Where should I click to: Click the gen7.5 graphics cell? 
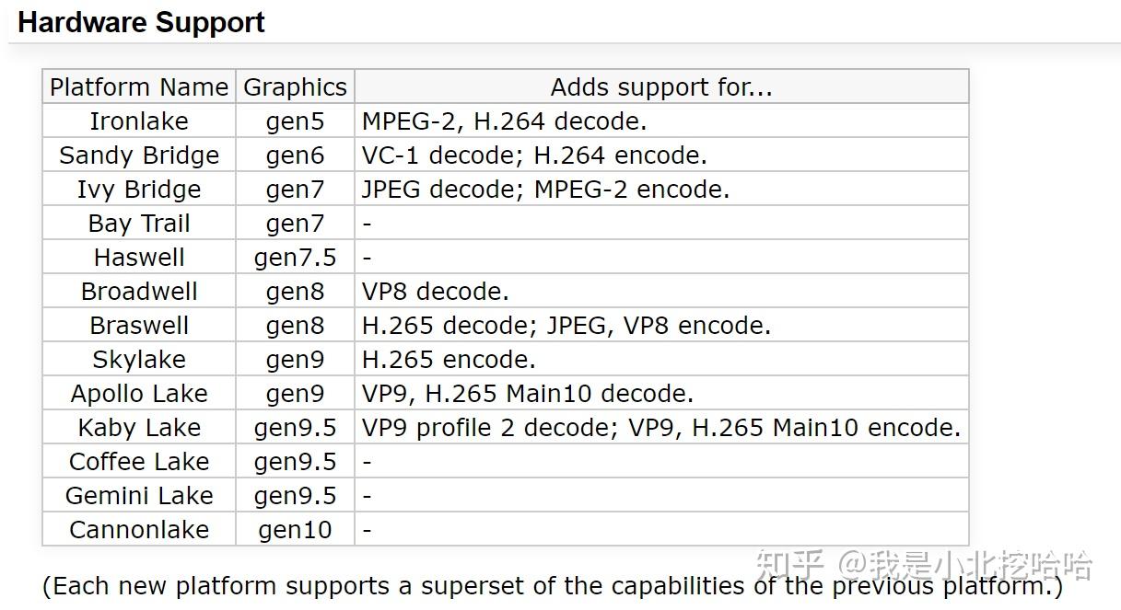click(295, 258)
